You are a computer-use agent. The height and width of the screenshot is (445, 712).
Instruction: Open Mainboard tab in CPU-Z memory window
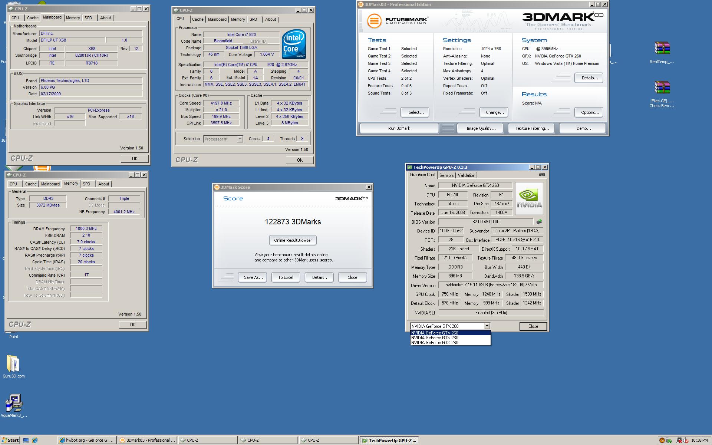(x=50, y=184)
